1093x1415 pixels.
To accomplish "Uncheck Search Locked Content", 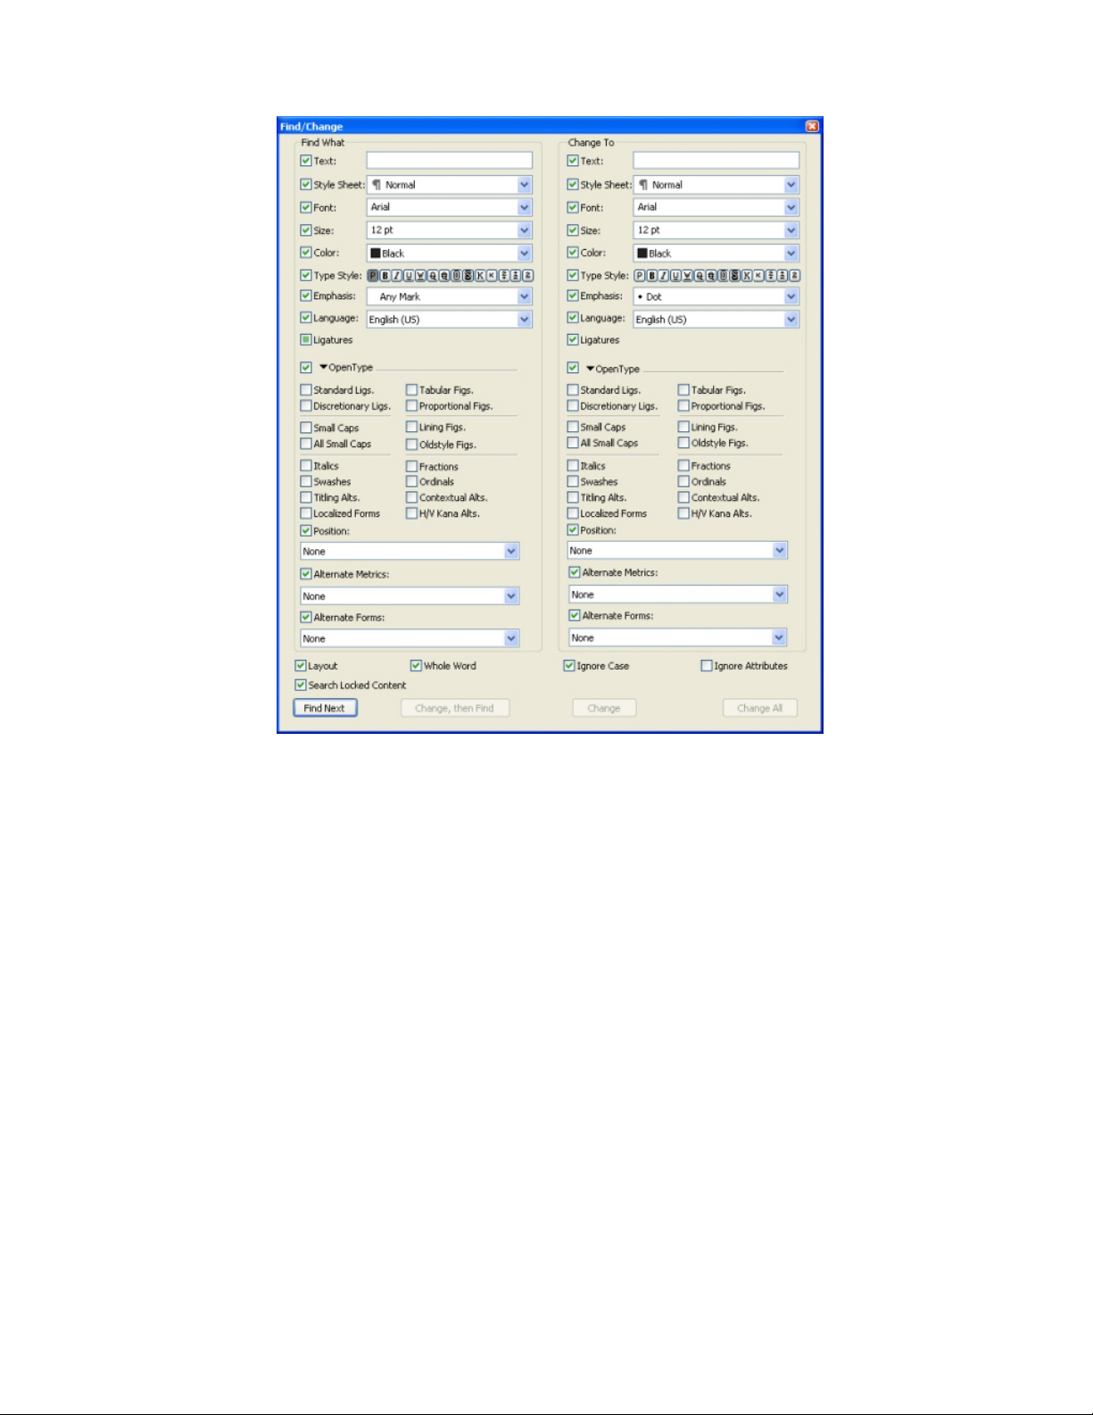I will coord(301,686).
